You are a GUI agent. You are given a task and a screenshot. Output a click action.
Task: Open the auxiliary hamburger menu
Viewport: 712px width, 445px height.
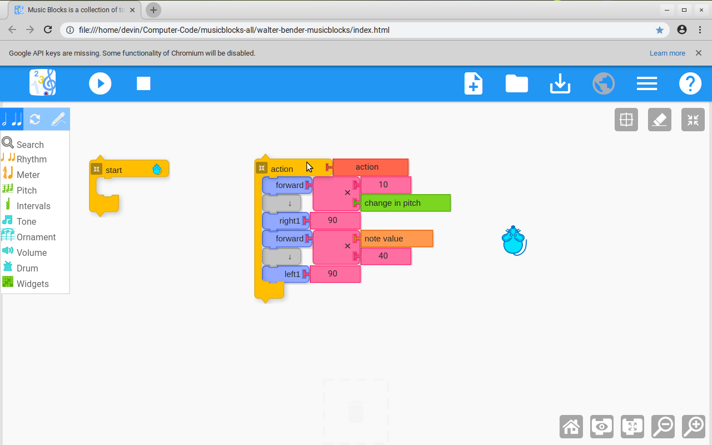pos(647,83)
